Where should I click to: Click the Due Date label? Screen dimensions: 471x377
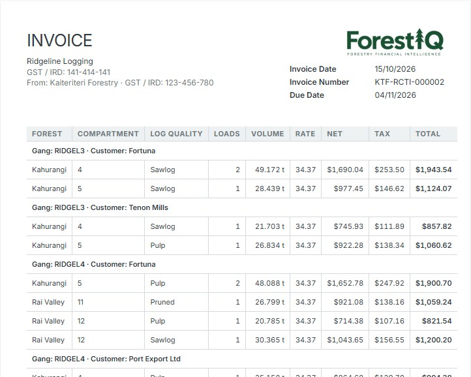point(307,95)
